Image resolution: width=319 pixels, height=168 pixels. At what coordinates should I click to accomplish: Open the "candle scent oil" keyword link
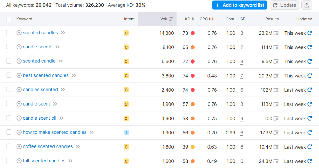click(39, 118)
